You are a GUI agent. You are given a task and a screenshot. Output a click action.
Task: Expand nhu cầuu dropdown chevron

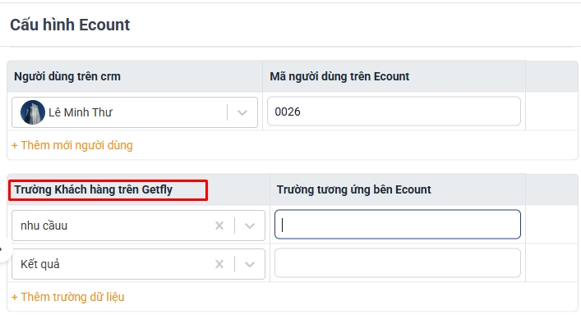pyautogui.click(x=250, y=226)
